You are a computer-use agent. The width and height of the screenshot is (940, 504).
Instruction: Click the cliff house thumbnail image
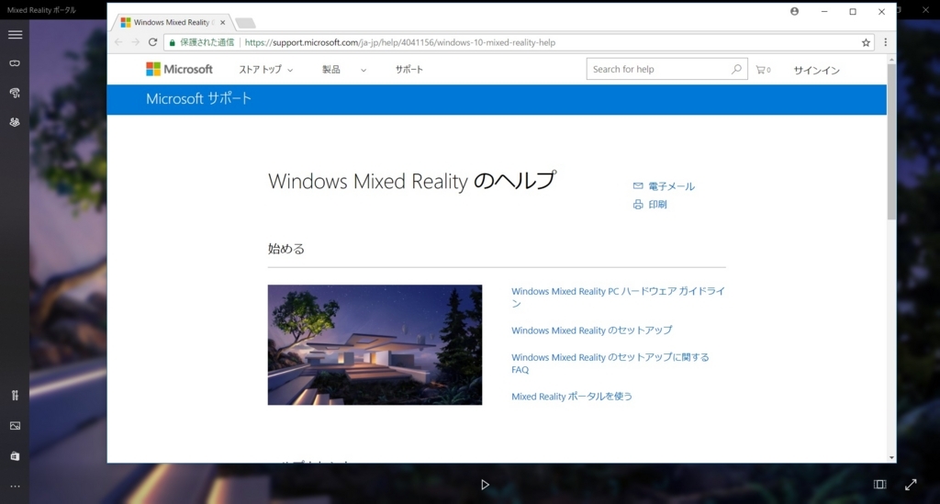coord(375,344)
